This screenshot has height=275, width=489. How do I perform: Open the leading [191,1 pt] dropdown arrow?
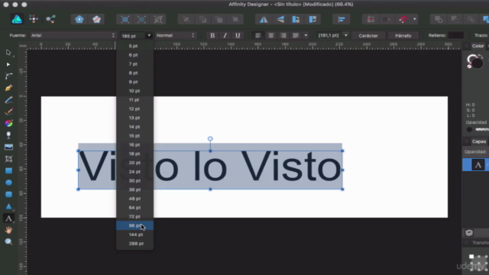[x=345, y=36]
